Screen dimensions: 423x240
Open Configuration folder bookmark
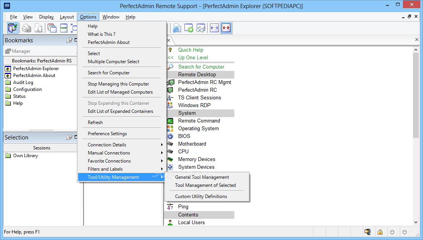(x=27, y=89)
